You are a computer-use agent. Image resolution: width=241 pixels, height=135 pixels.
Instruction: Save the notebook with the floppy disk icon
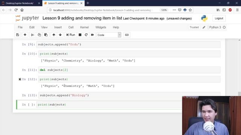tap(18, 35)
